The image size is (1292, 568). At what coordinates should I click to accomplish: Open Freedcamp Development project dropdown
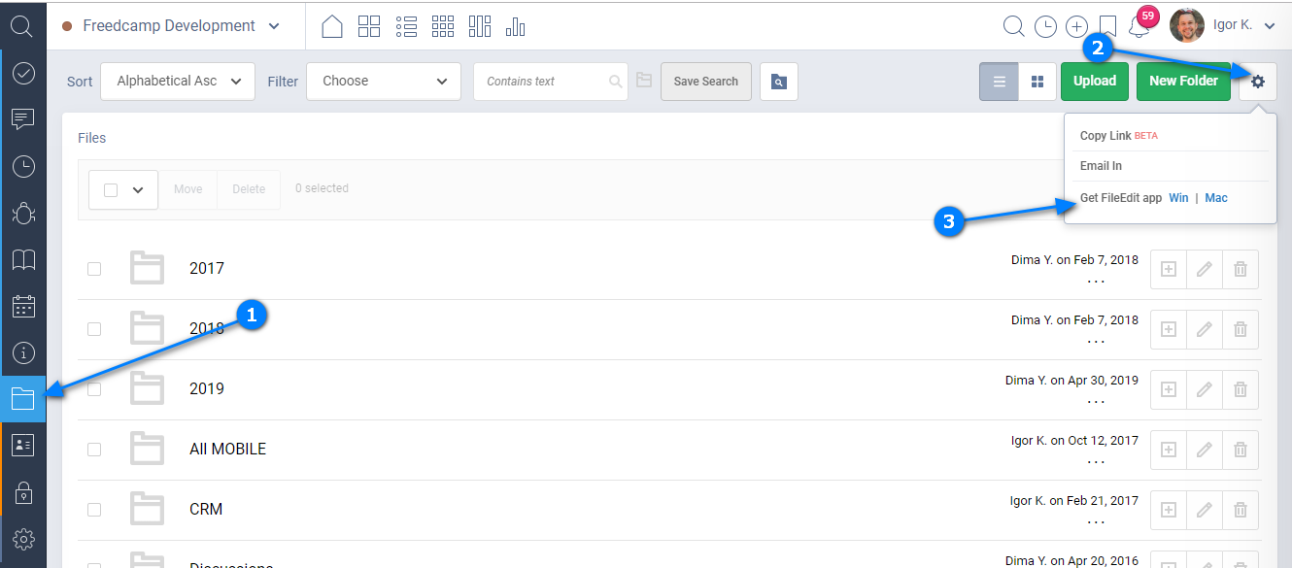click(171, 26)
